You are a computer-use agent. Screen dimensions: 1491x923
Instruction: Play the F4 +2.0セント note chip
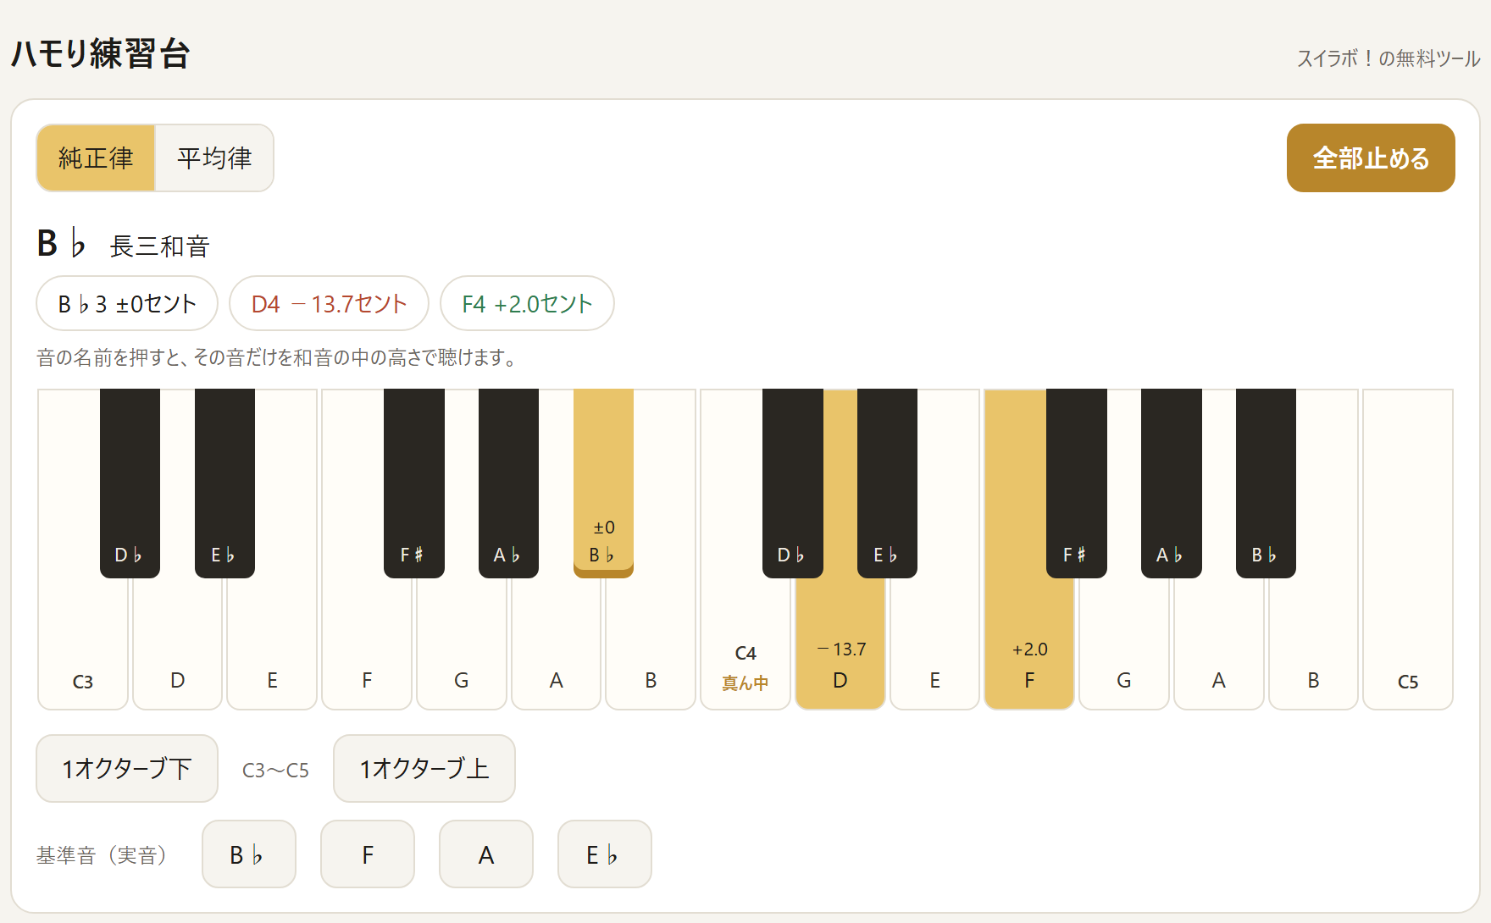click(527, 303)
